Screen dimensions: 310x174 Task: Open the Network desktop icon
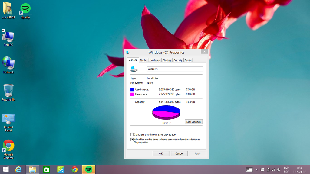8,63
